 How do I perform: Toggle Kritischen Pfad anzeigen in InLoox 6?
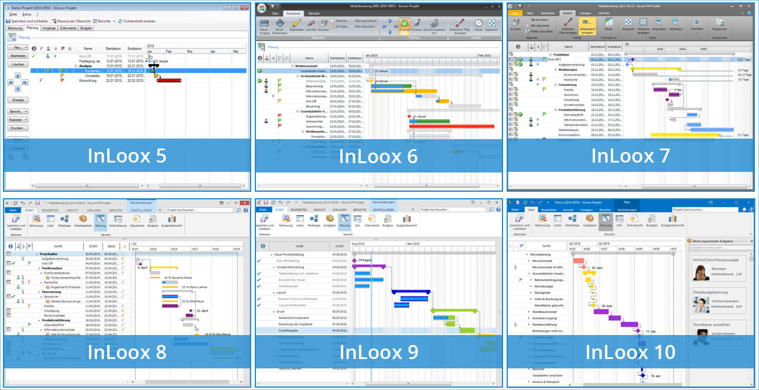click(x=460, y=26)
